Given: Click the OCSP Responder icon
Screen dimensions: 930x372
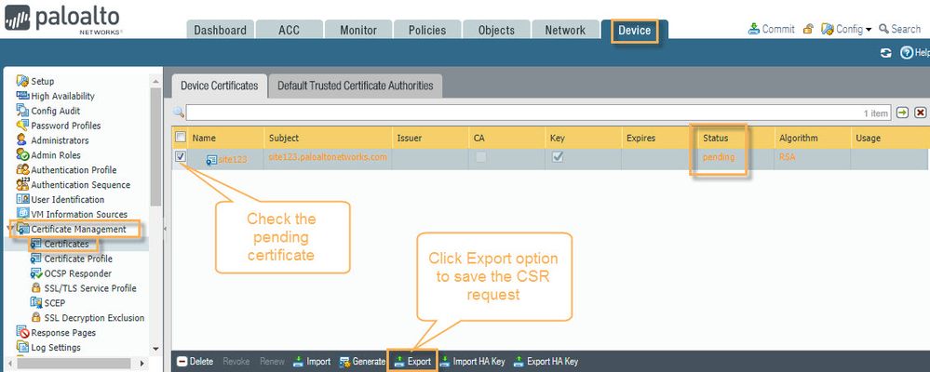Looking at the screenshot, I should (35, 273).
